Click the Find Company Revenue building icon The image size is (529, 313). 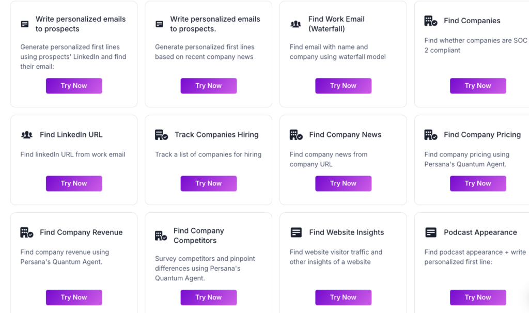click(x=27, y=232)
